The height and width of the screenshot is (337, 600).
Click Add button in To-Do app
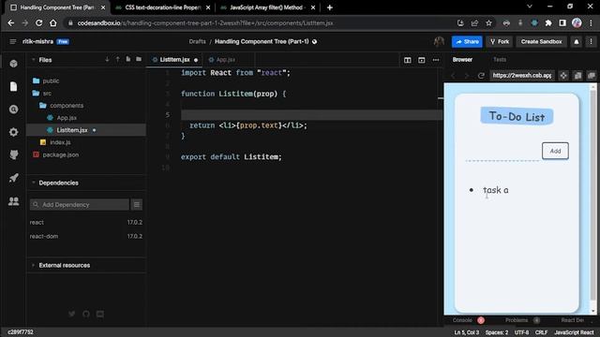coord(555,151)
